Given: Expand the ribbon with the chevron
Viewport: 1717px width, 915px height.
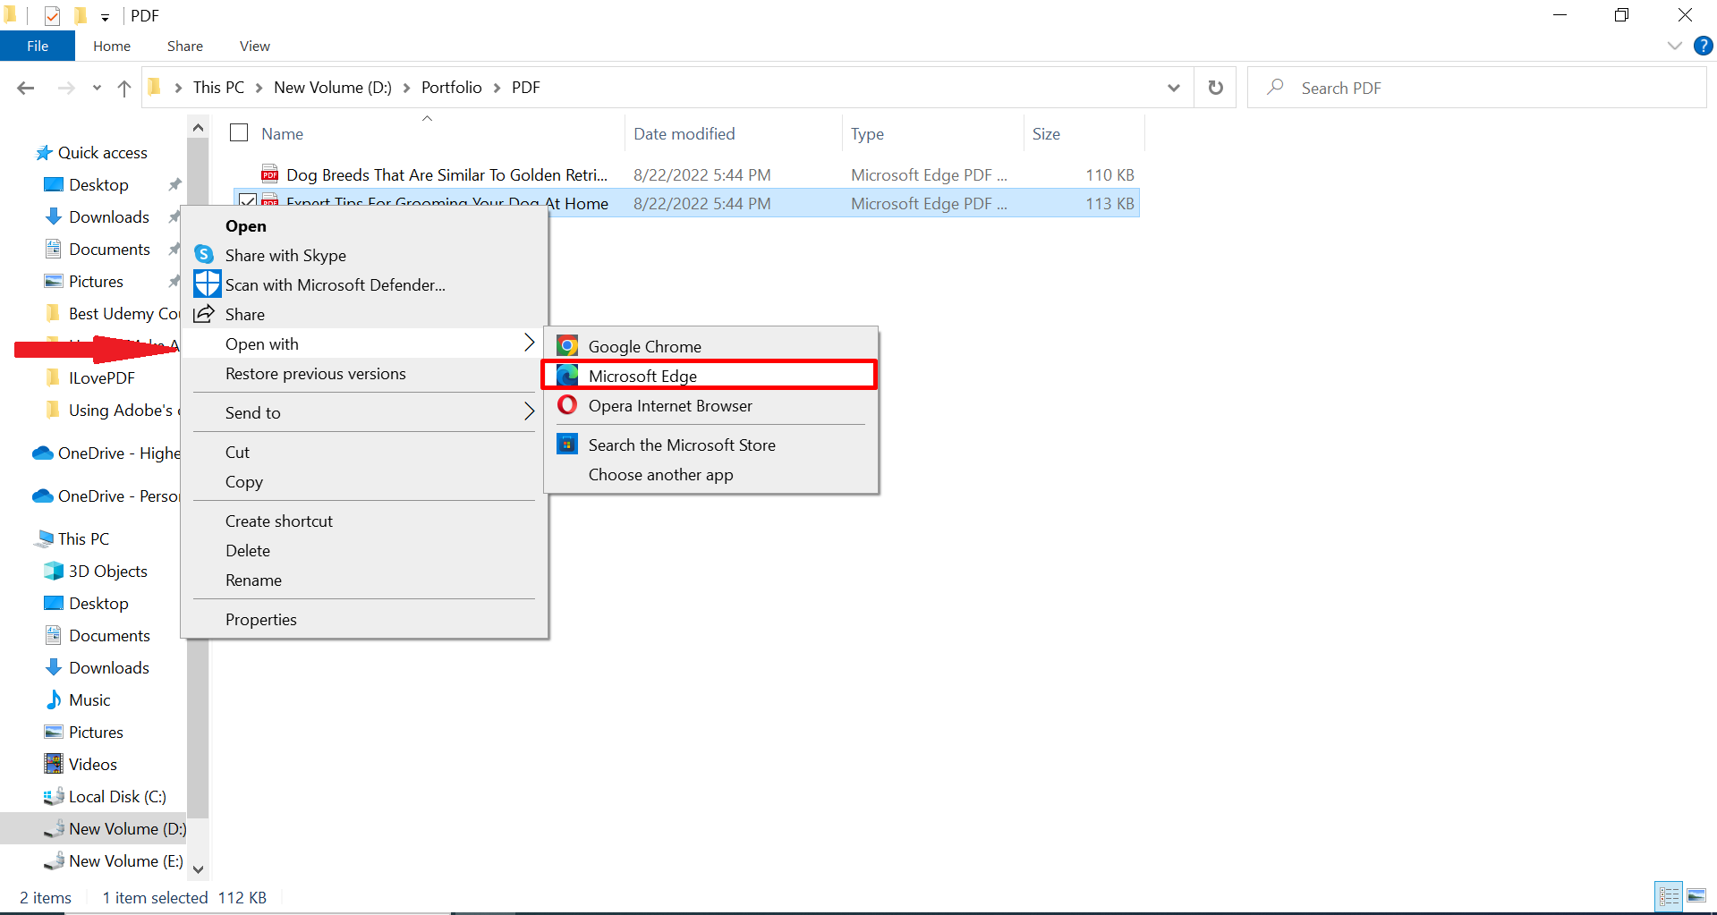Looking at the screenshot, I should 1674,45.
